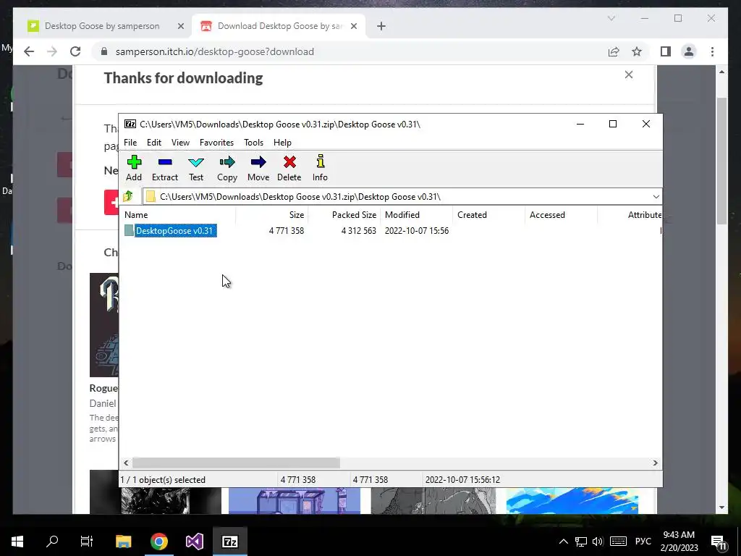Close the Download Desktop Goose tab

[353, 27]
